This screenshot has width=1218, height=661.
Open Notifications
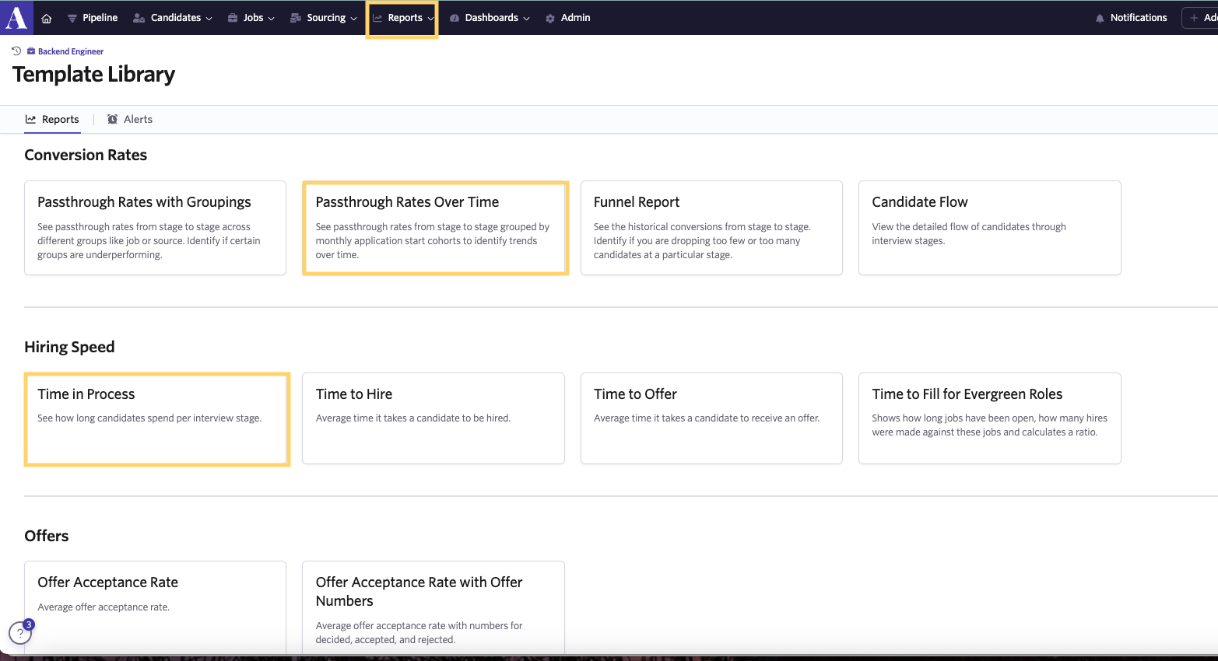[x=1131, y=18]
